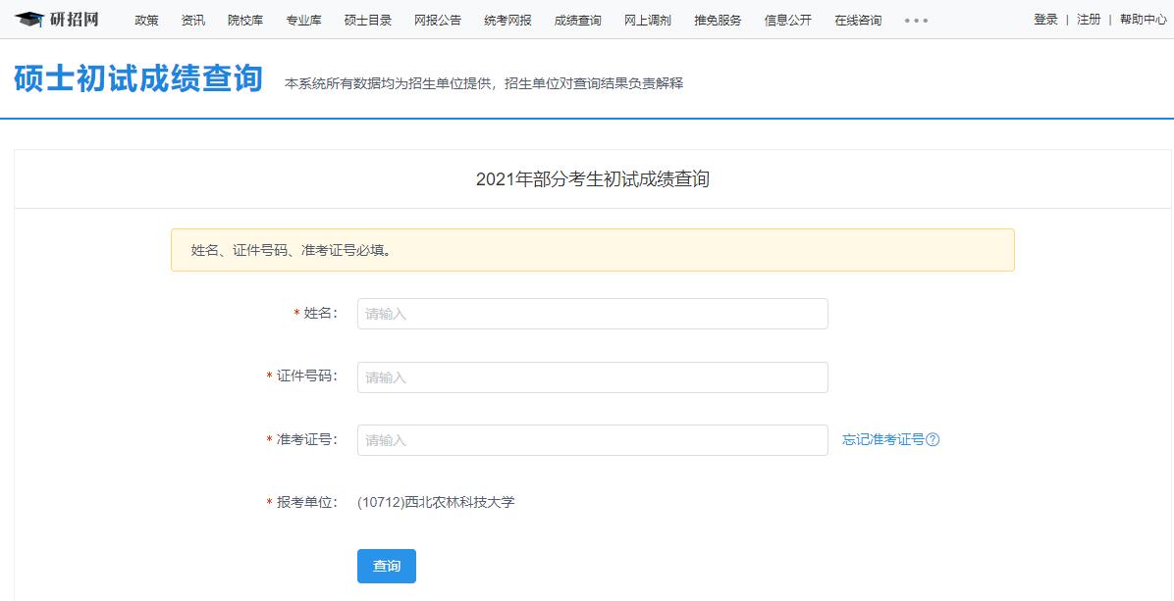This screenshot has width=1174, height=601.
Task: Open the 统考网报 page
Action: pos(507,21)
